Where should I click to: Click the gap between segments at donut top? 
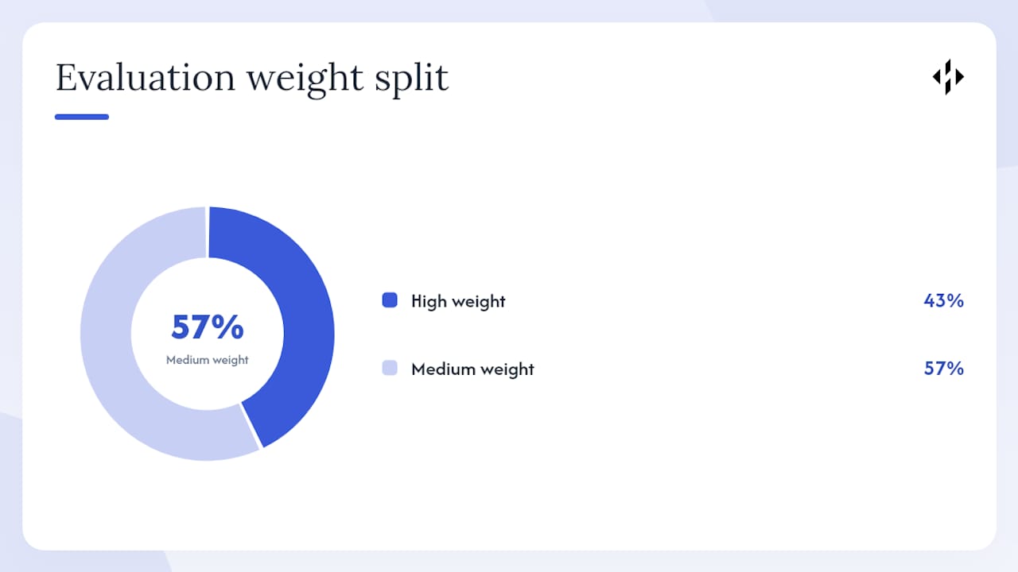tap(208, 232)
